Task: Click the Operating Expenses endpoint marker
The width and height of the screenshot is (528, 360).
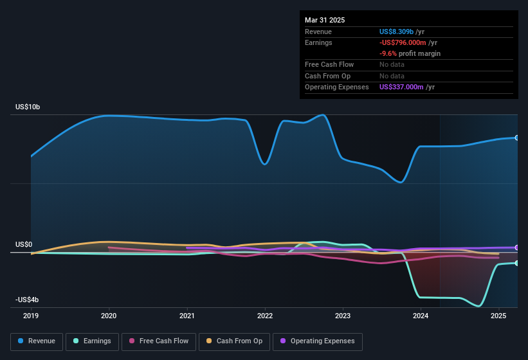Action: 517,248
